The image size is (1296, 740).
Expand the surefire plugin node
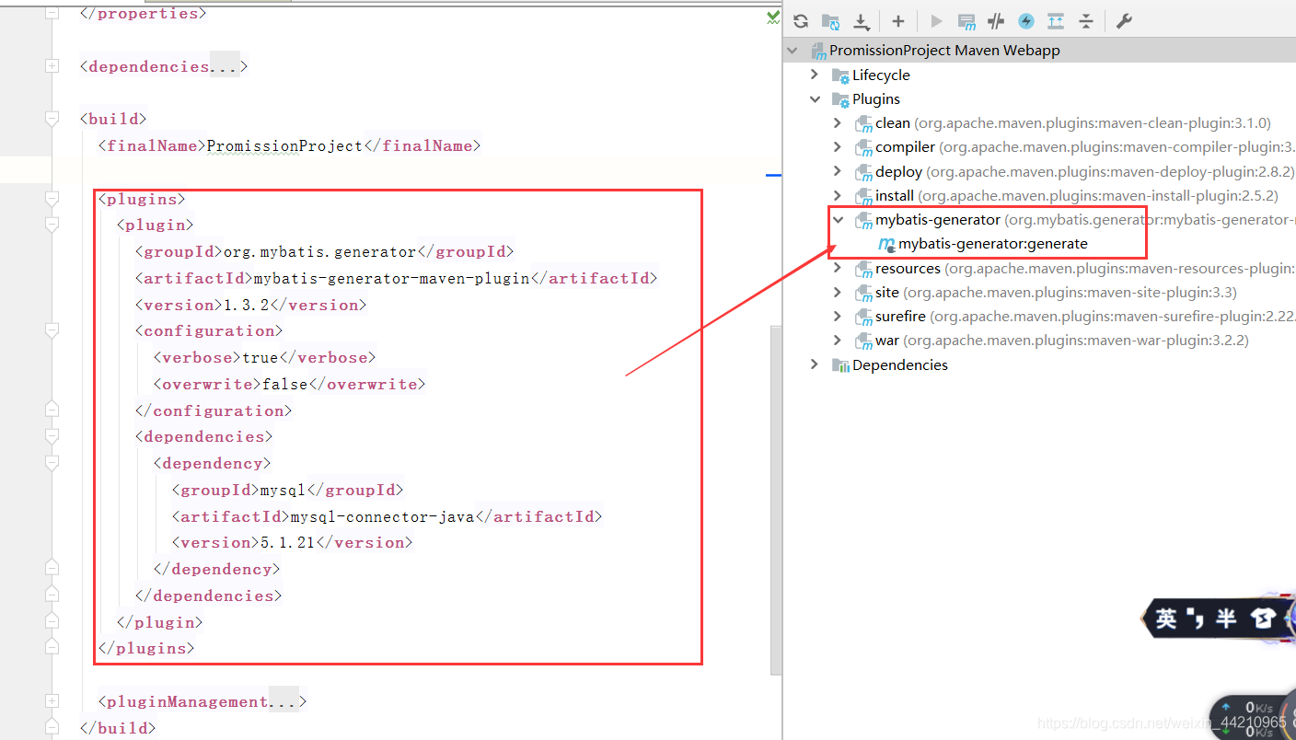tap(837, 316)
